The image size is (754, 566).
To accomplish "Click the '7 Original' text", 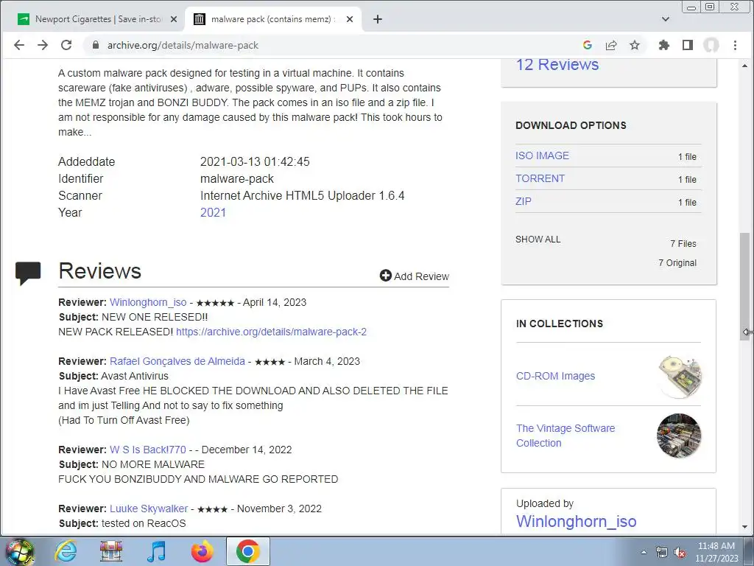I will 677,263.
